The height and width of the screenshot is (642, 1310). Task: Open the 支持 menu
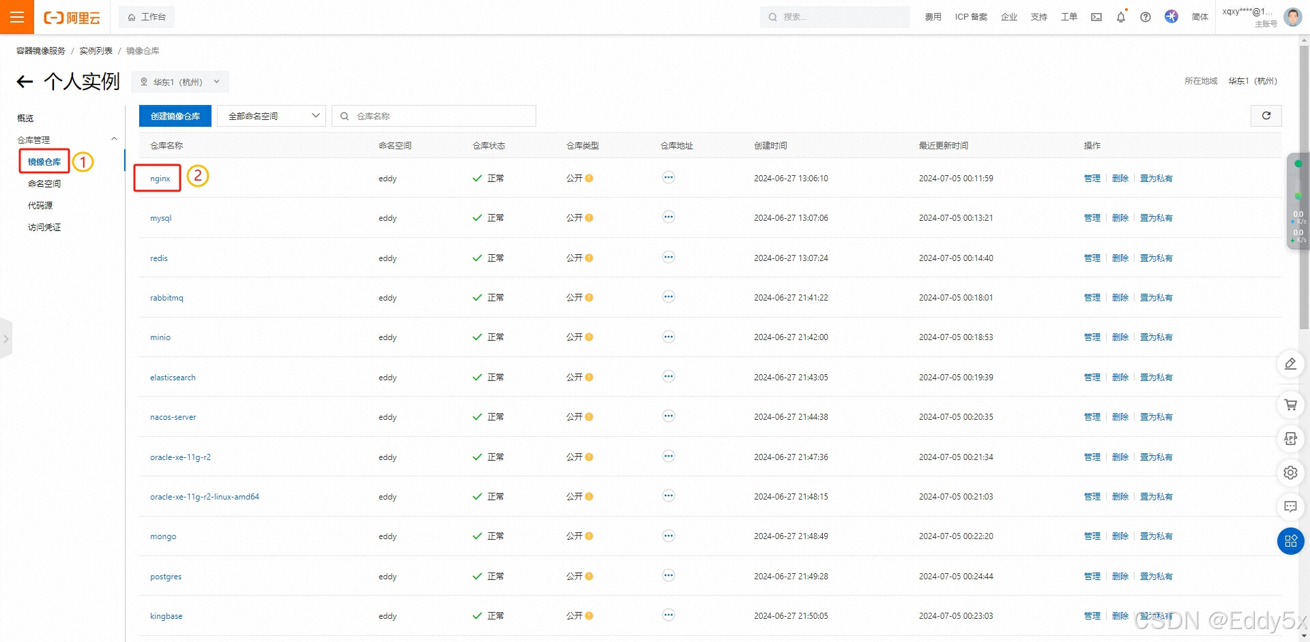(1039, 17)
